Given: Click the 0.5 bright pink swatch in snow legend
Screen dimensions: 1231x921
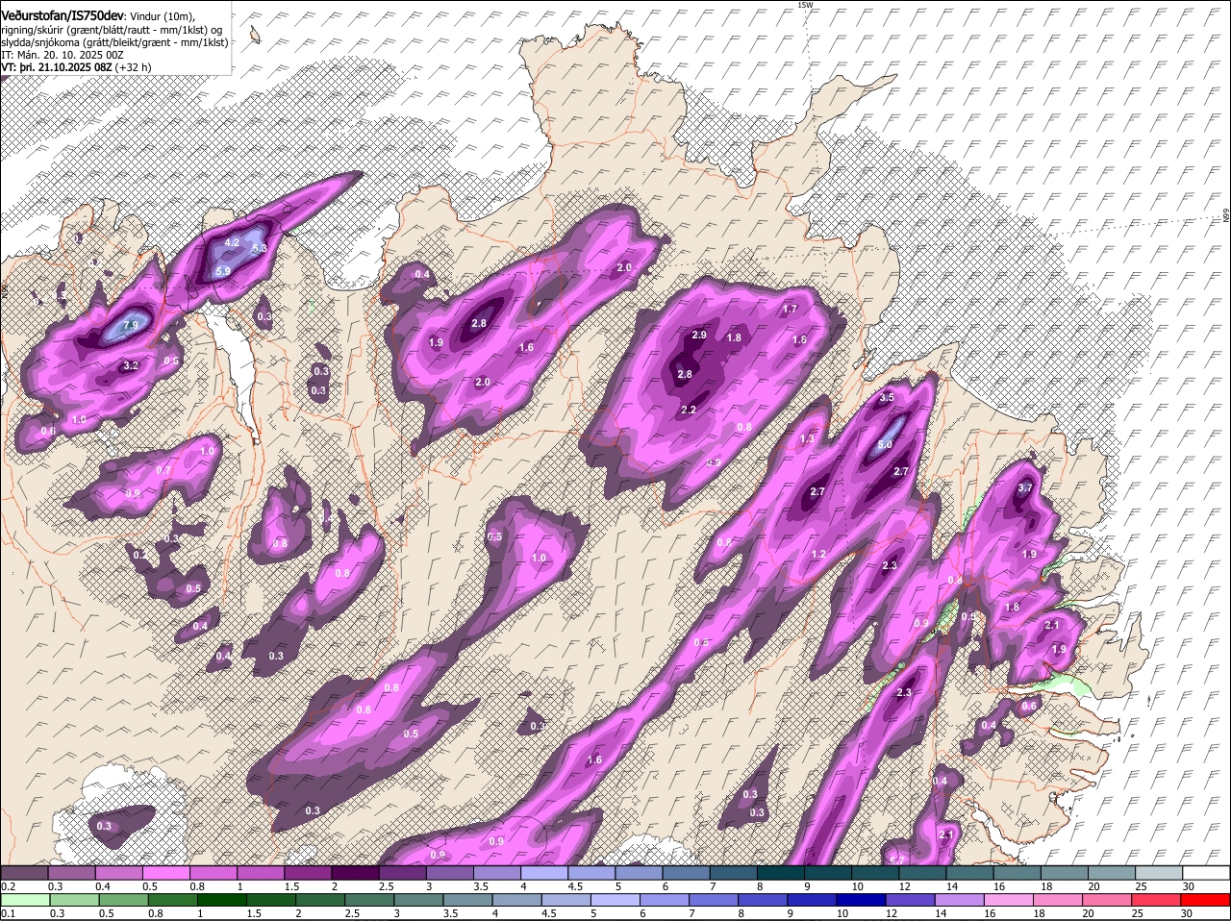Looking at the screenshot, I should point(165,873).
